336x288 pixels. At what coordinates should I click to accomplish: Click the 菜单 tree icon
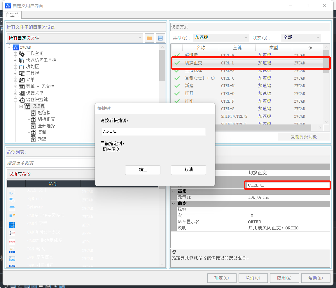(21, 80)
